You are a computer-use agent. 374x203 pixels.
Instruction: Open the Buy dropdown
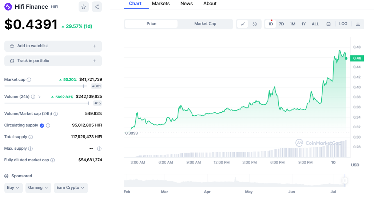[x=13, y=188]
